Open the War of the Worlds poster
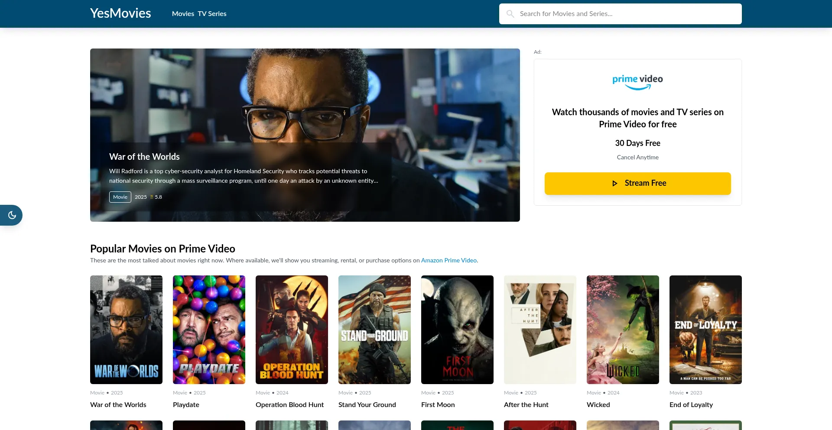The width and height of the screenshot is (832, 430). point(126,330)
